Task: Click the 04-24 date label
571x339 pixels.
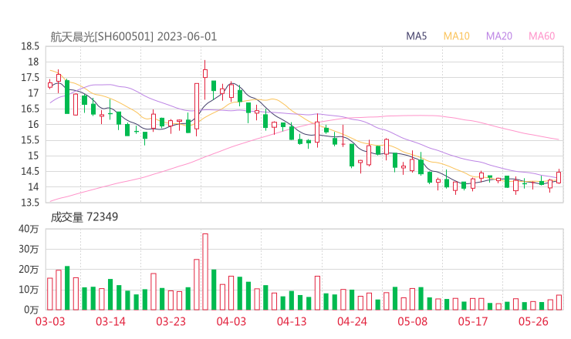Action: pyautogui.click(x=352, y=322)
